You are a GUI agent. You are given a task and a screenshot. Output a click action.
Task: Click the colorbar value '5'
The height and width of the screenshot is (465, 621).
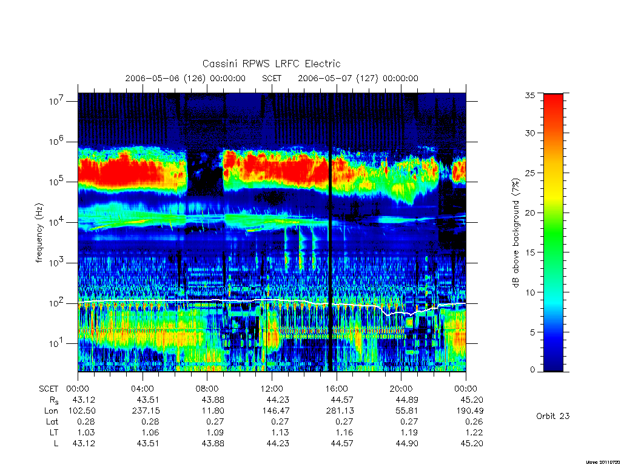pyautogui.click(x=532, y=332)
